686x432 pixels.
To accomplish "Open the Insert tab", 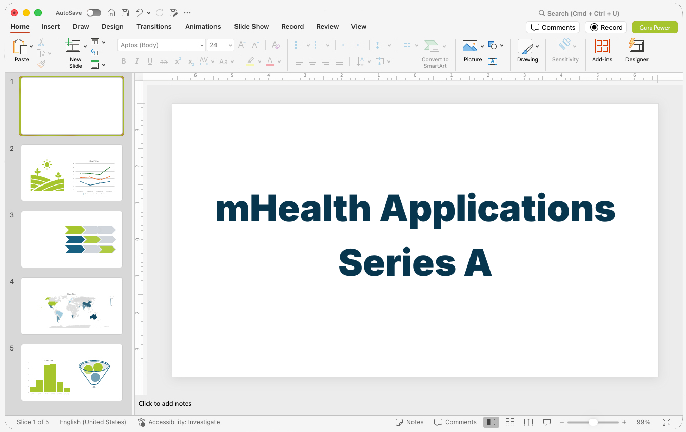I will [x=51, y=26].
